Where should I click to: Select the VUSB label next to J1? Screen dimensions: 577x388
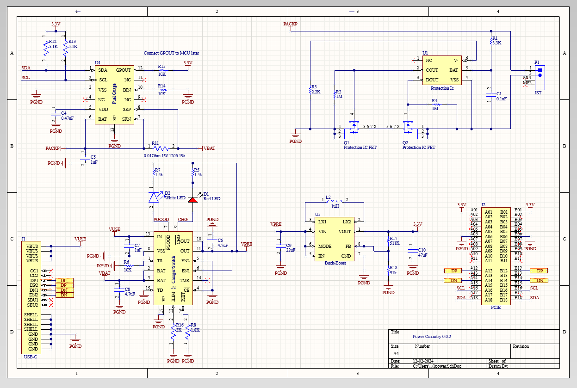click(x=81, y=239)
